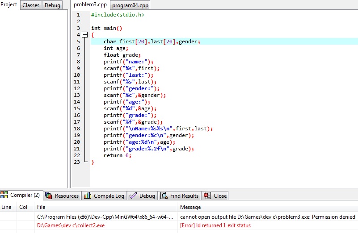Open the bottom Debug panel tab
Viewport: 358px width, 233px height.
point(143,196)
